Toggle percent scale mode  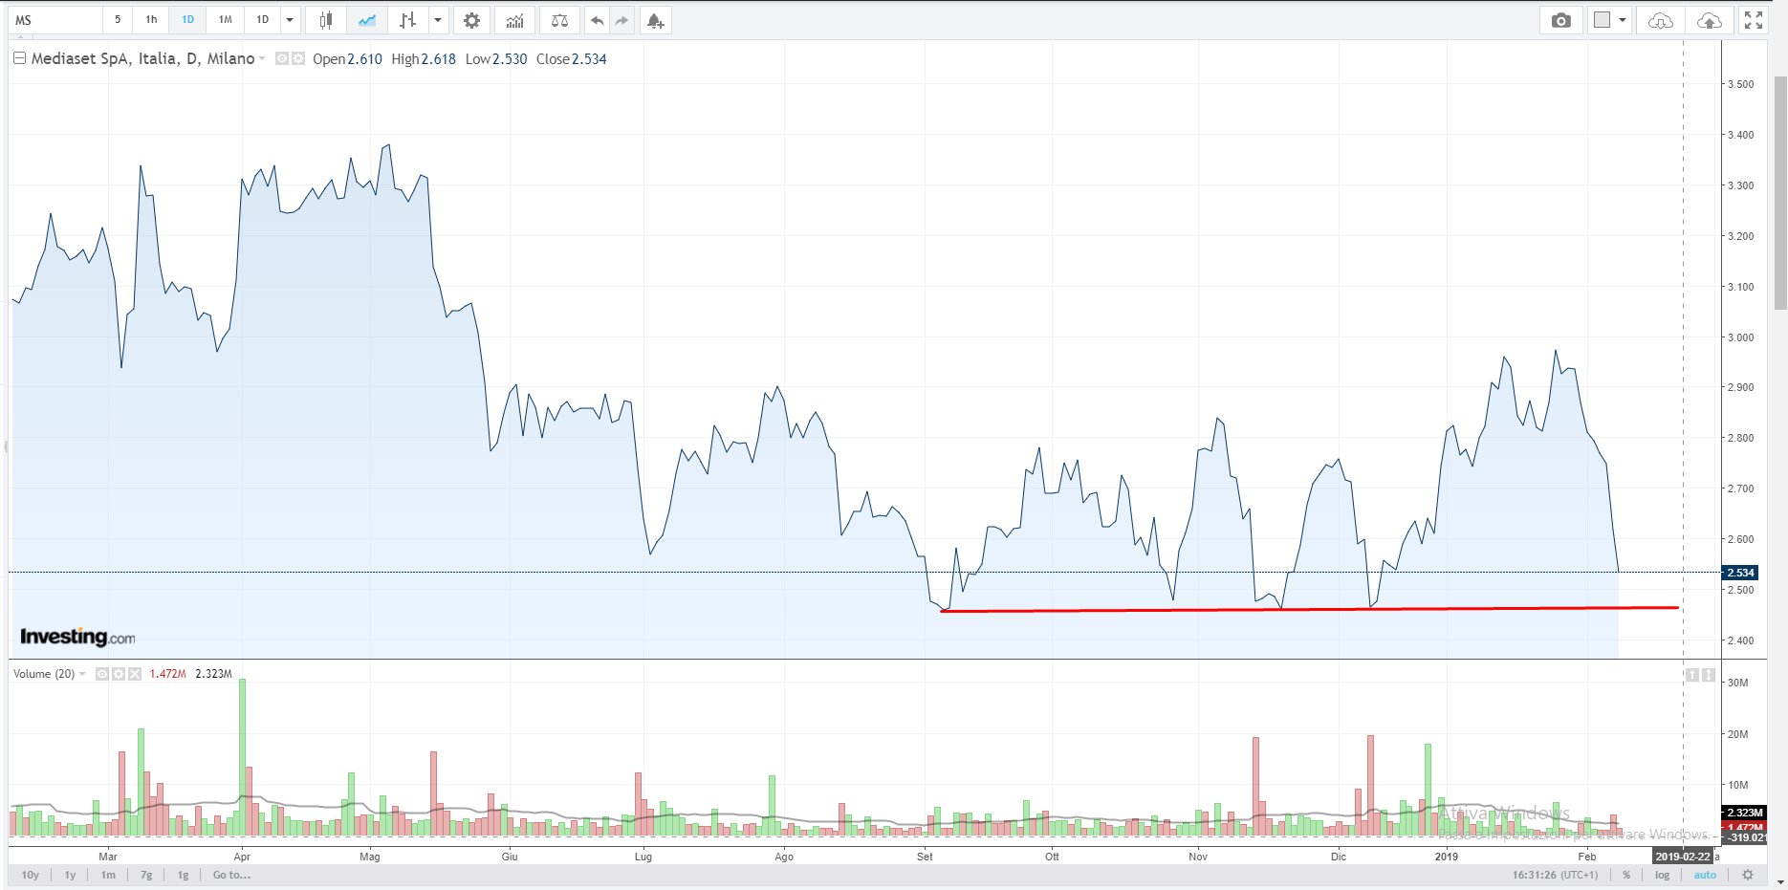[1626, 875]
